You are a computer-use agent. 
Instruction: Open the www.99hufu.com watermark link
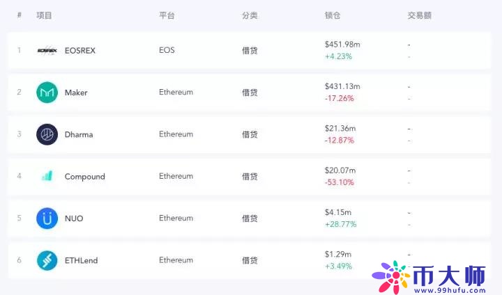point(450,291)
